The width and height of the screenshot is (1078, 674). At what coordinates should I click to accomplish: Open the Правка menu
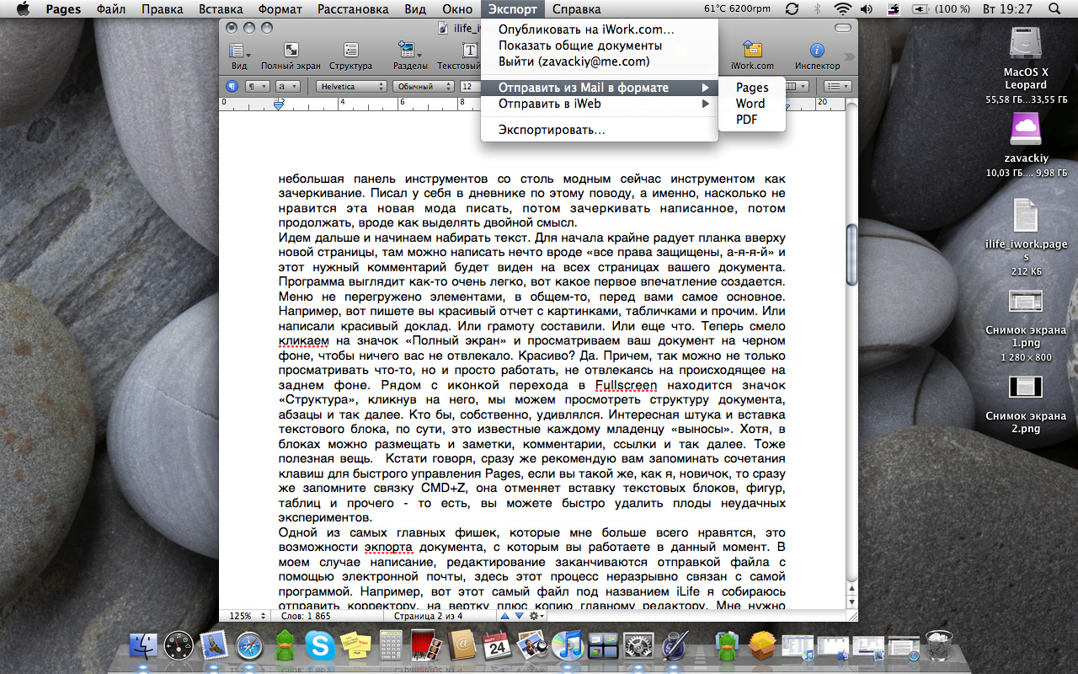162,9
